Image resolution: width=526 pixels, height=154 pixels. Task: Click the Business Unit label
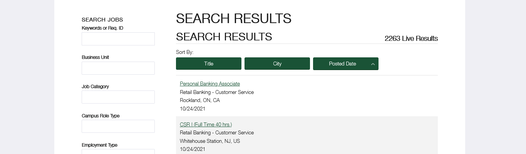[x=95, y=57]
